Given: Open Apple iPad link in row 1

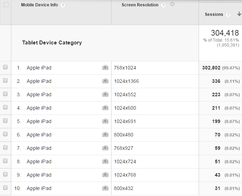Looking at the screenshot, I should pyautogui.click(x=39, y=68).
